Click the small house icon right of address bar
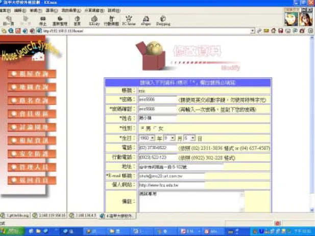The width and height of the screenshot is (315, 236). (274, 31)
